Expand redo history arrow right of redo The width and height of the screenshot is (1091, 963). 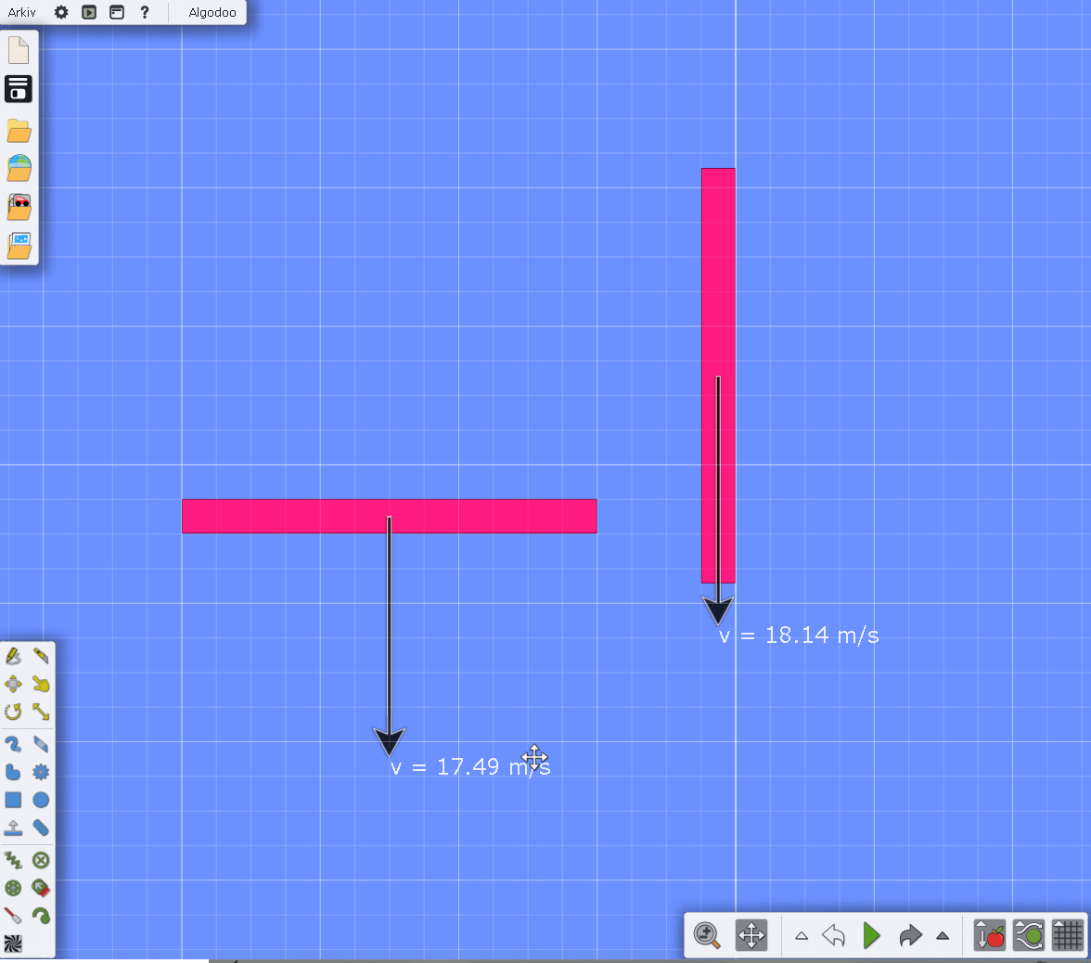click(943, 936)
